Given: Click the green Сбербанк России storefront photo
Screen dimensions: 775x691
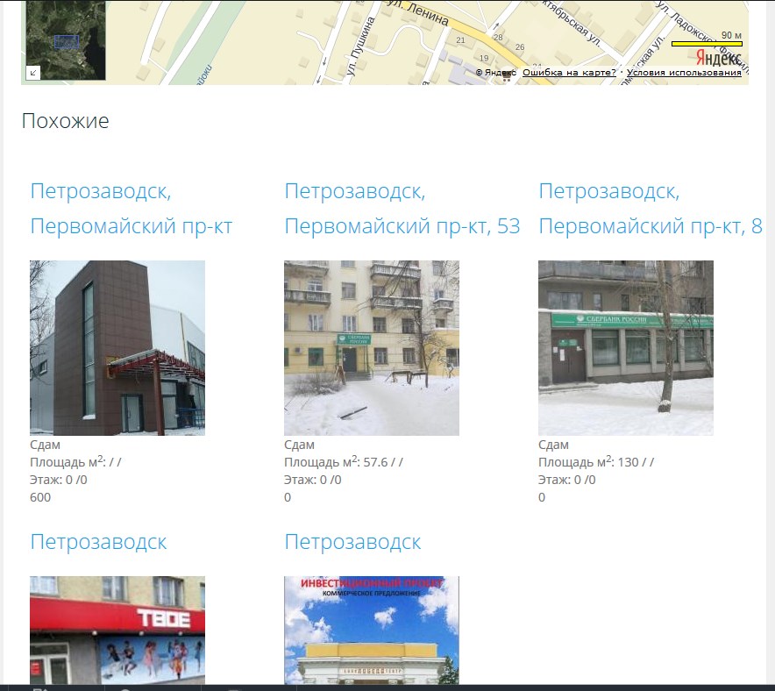Looking at the screenshot, I should tap(626, 348).
